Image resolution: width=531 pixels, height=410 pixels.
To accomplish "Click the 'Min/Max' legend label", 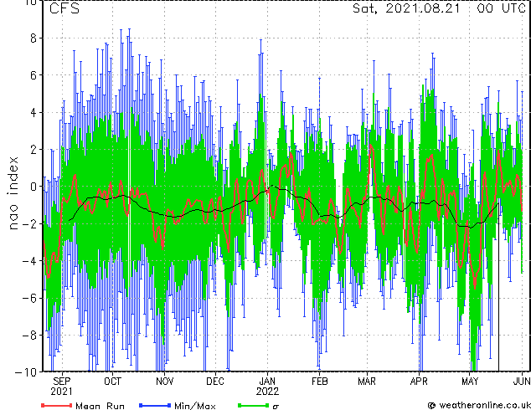I will [x=195, y=406].
